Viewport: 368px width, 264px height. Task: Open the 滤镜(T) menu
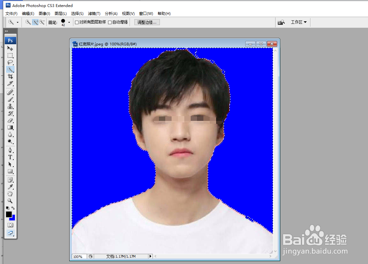click(x=94, y=13)
